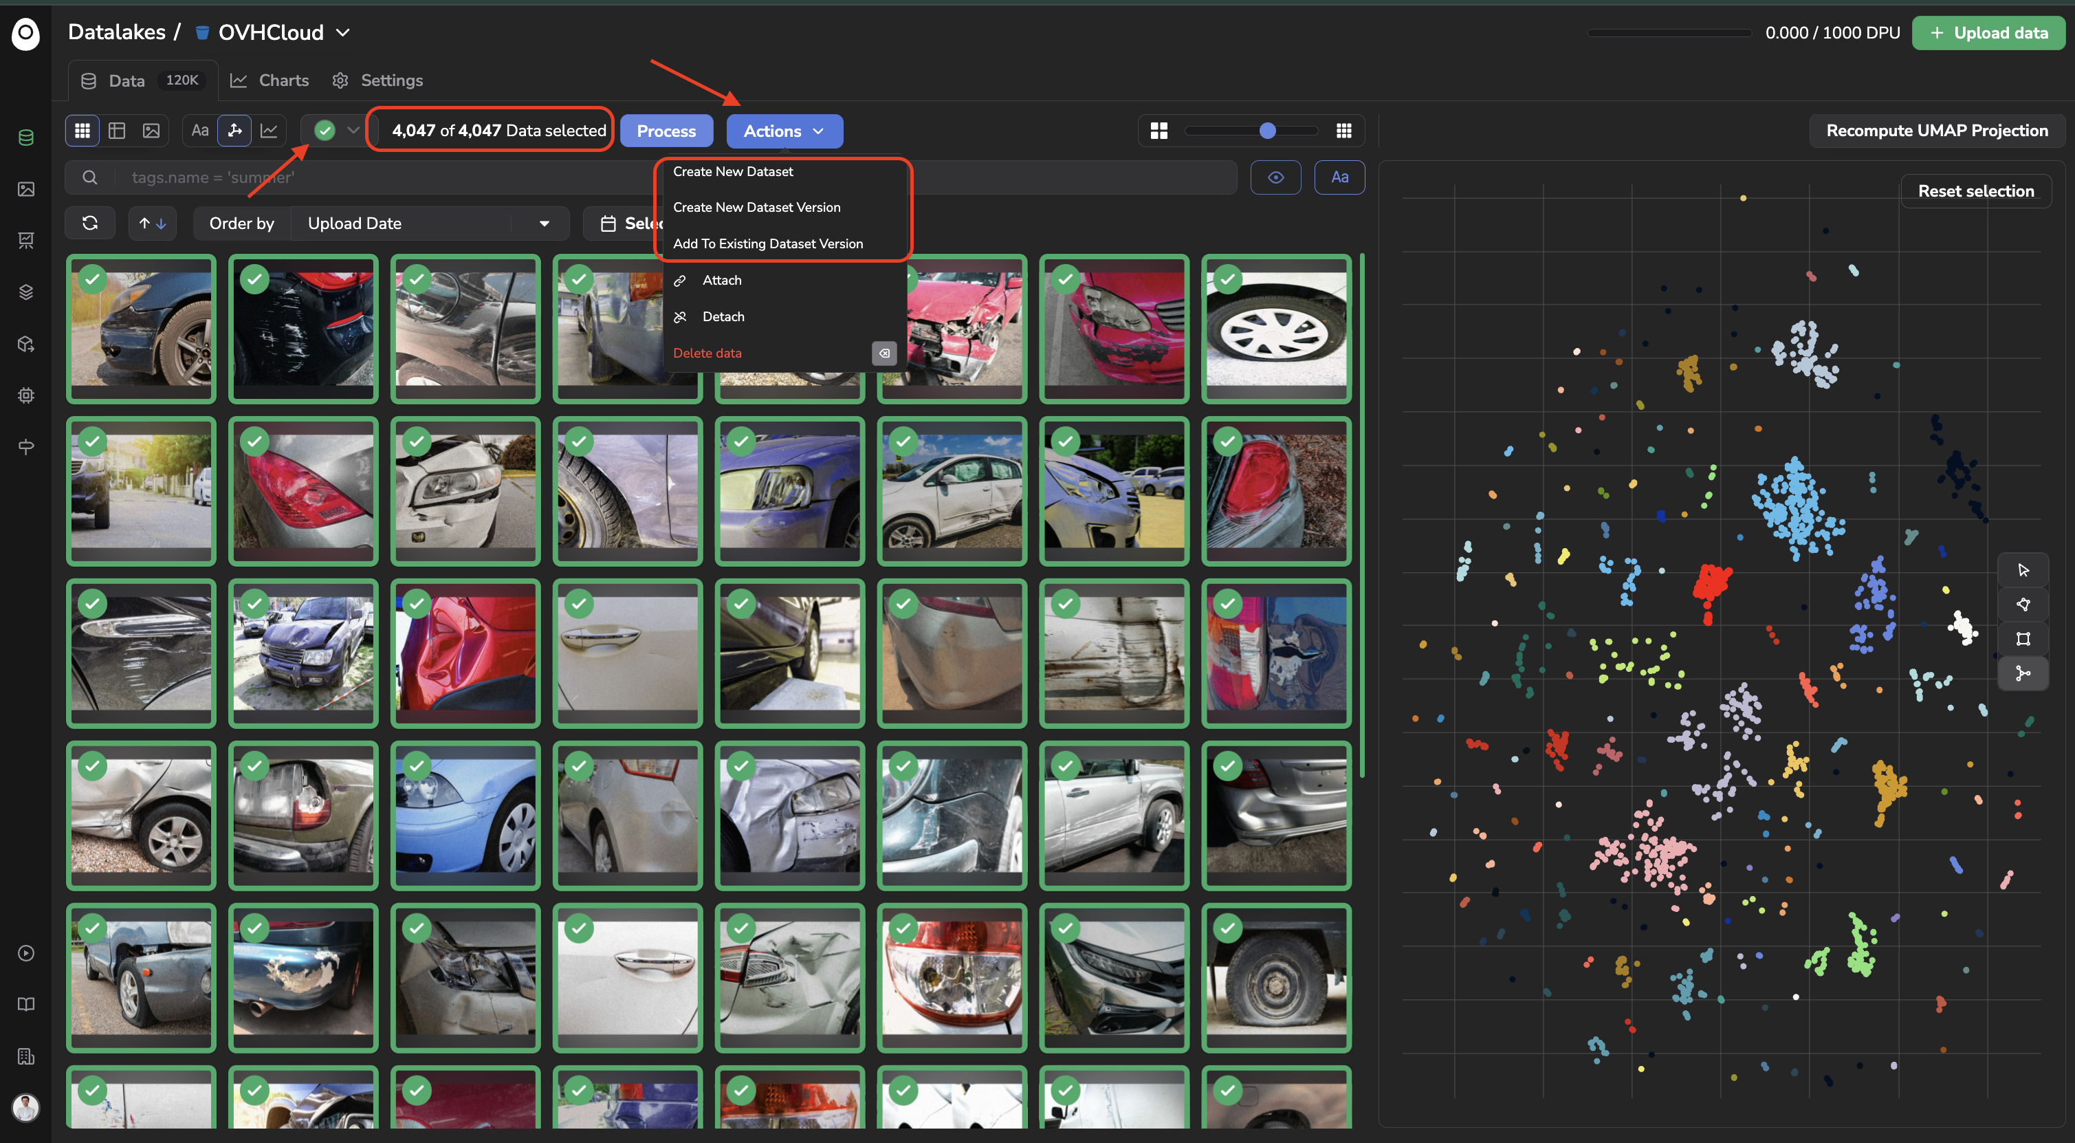The image size is (2075, 1143).
Task: Select the rectangle selection tool
Action: [2023, 639]
